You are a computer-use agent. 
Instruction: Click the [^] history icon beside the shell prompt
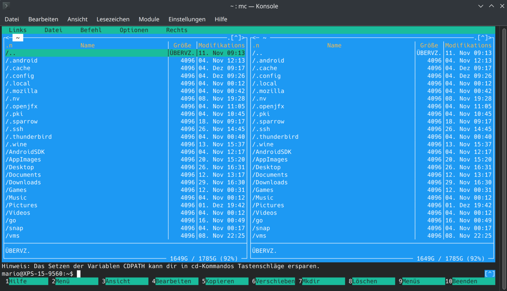coord(490,273)
